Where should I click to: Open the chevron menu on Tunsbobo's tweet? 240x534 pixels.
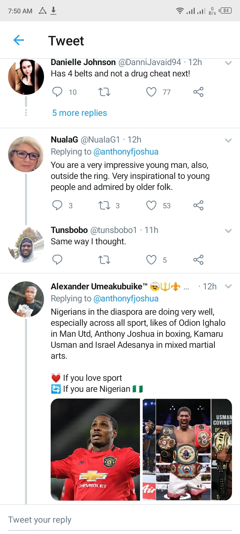[x=228, y=231]
